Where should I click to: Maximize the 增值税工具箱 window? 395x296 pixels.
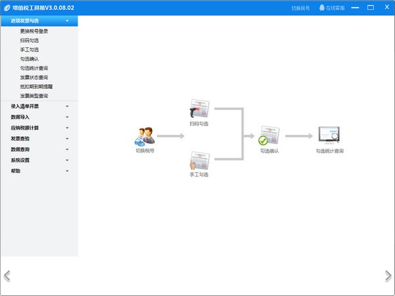[371, 7]
